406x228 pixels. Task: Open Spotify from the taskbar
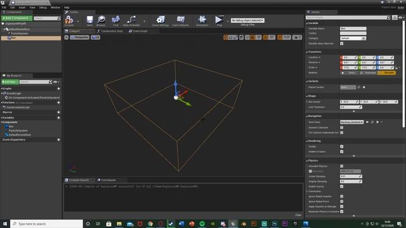(202, 224)
